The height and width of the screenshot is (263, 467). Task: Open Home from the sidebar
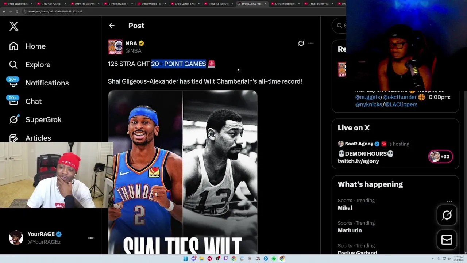[35, 46]
